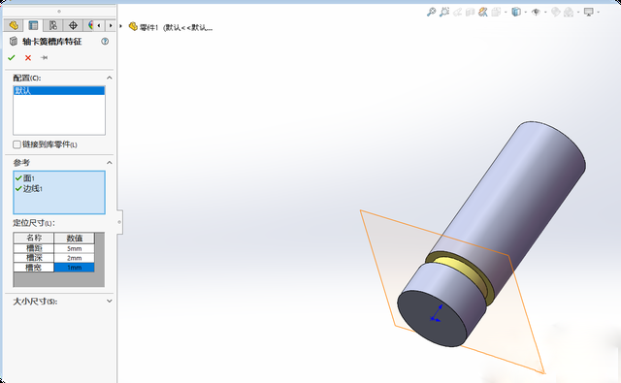Open Display Style dropdown arrow

tap(526, 13)
